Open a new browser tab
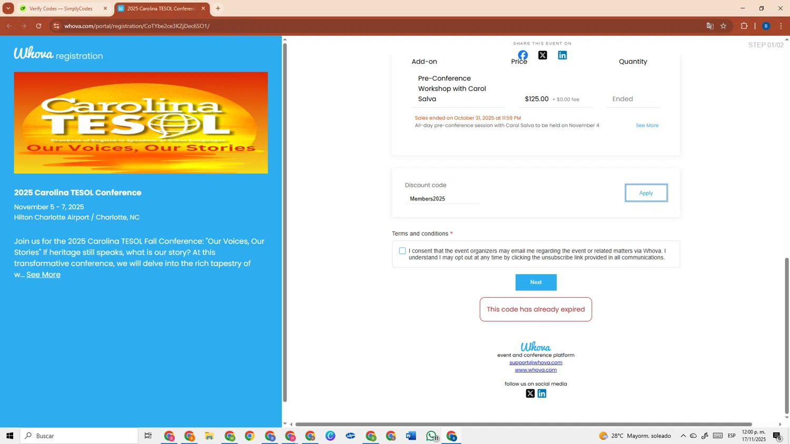This screenshot has height=444, width=790. [218, 8]
